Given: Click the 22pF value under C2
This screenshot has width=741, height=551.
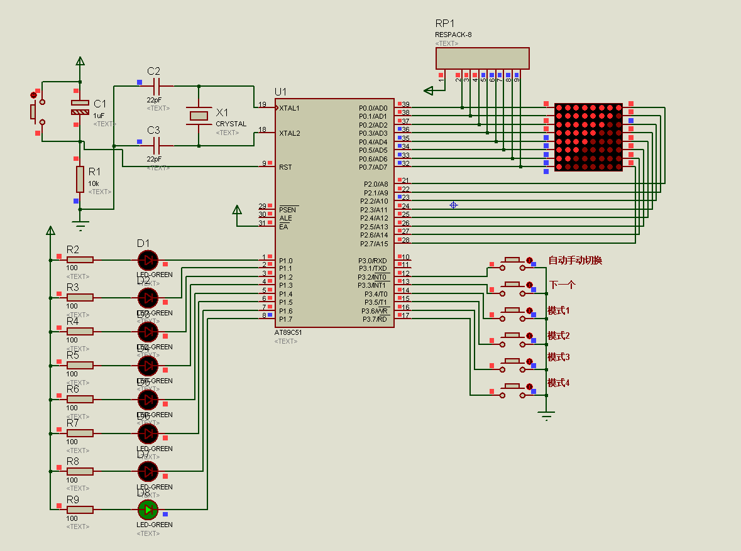Looking at the screenshot, I should (x=154, y=100).
